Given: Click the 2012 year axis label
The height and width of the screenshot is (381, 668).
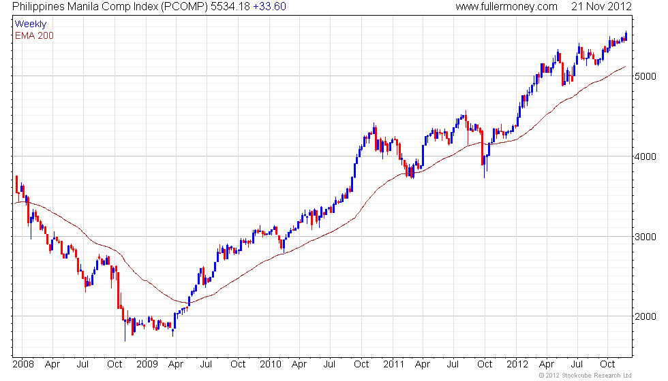Looking at the screenshot, I should coord(517,364).
